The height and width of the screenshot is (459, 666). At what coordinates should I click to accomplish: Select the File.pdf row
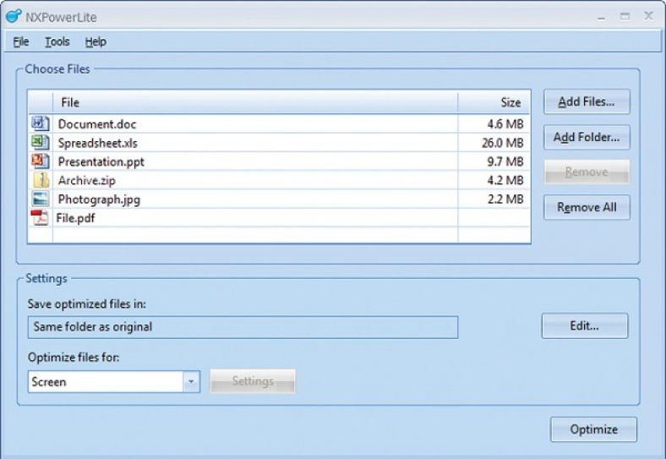(279, 217)
